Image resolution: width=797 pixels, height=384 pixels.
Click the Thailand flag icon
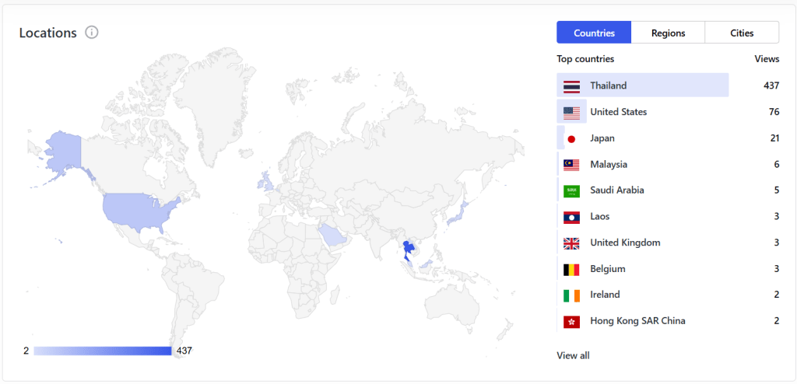click(x=571, y=86)
